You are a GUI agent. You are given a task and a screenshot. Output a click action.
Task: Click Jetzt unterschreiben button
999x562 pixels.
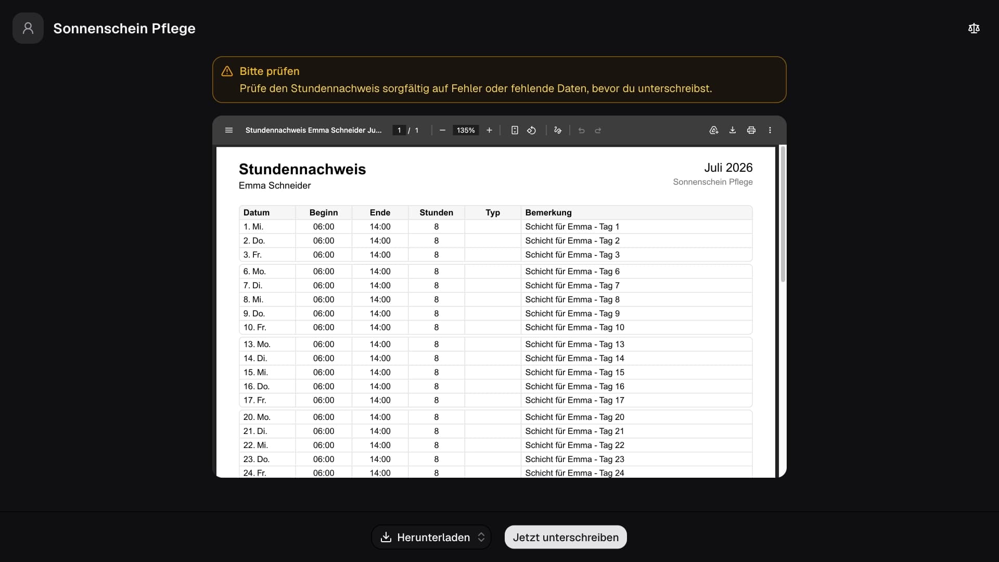point(566,537)
